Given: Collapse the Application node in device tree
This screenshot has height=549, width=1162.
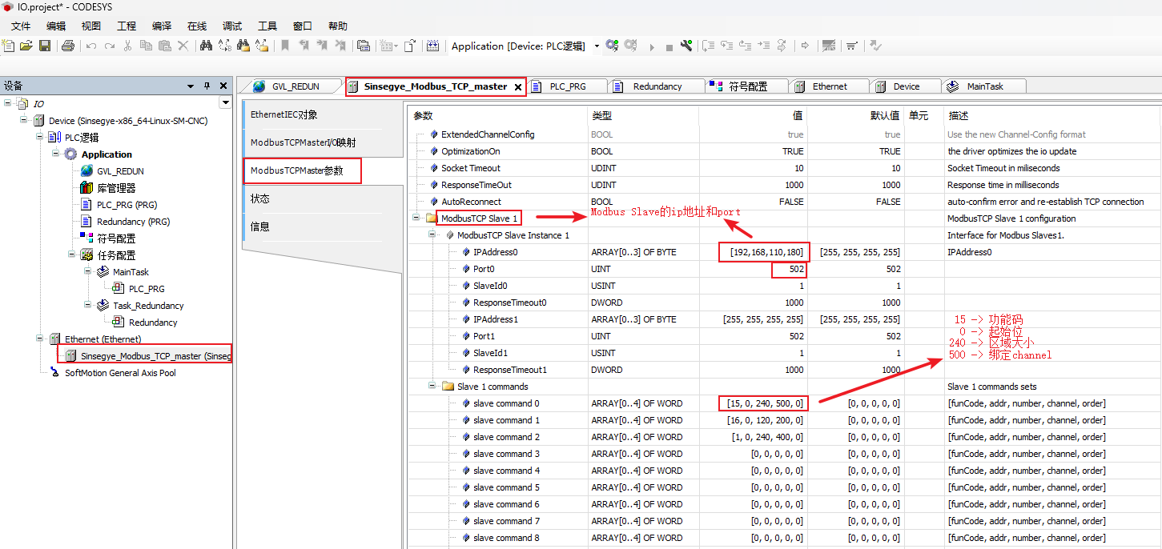Looking at the screenshot, I should (x=56, y=154).
